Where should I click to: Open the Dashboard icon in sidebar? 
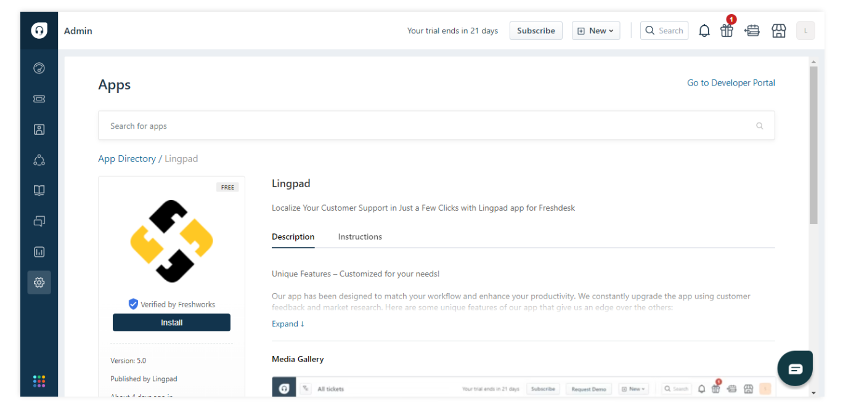(39, 68)
